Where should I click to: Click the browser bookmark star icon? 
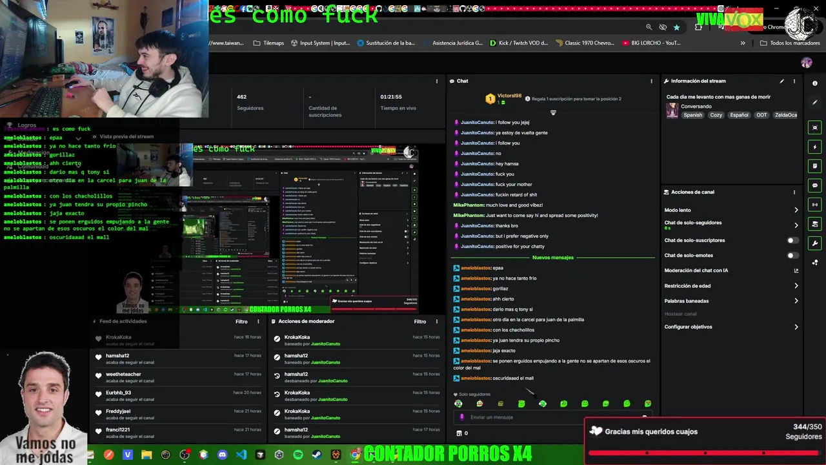[x=676, y=27]
